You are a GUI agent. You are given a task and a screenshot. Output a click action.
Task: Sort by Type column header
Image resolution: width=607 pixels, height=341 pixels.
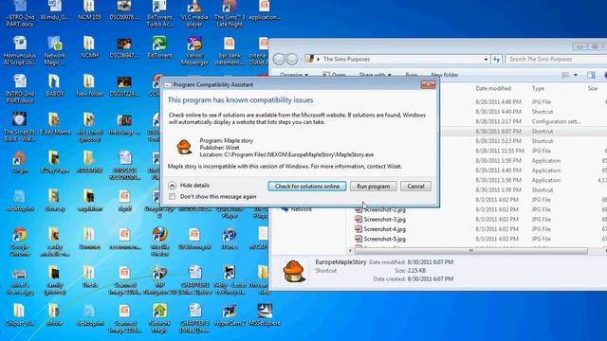point(538,88)
